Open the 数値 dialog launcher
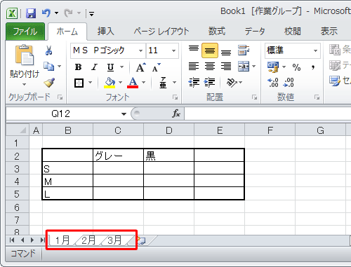Screen dimensions: 351x267 [317, 97]
